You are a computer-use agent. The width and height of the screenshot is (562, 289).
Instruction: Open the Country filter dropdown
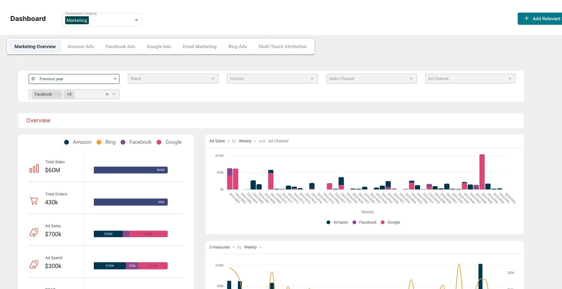point(272,79)
